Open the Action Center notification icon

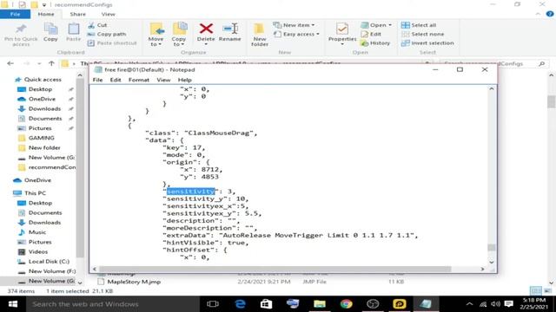[x=509, y=304]
